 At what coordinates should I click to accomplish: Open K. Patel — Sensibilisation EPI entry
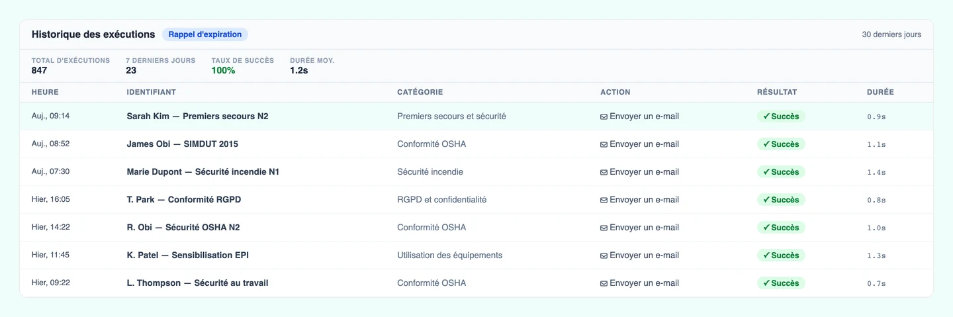click(x=188, y=255)
